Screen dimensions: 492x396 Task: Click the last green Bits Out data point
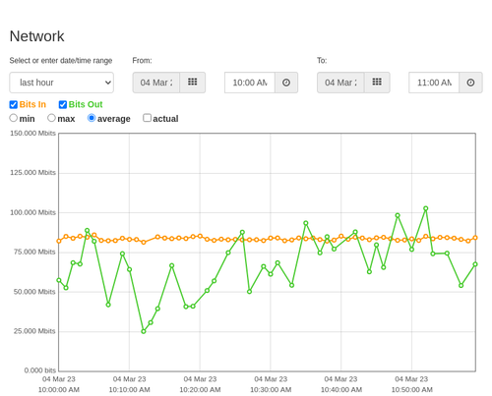475,264
